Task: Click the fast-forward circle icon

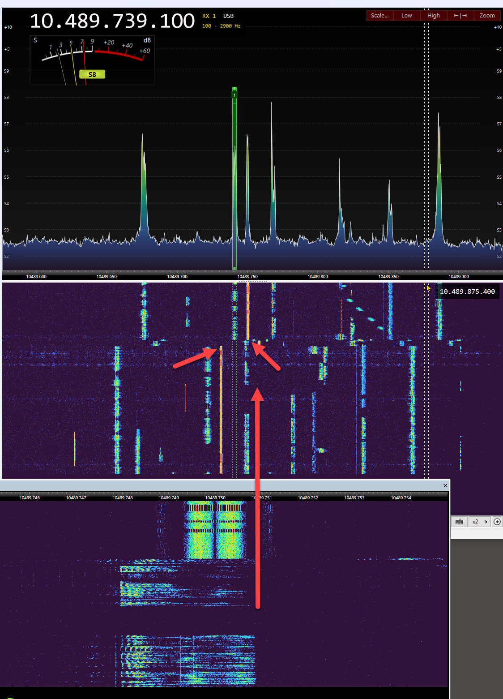Action: coord(497,522)
